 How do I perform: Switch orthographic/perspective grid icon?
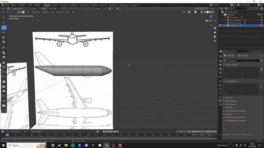[x=214, y=41]
